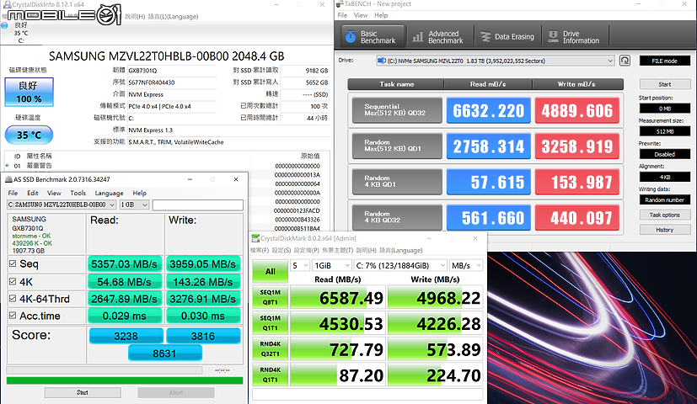The width and height of the screenshot is (697, 404).
Task: Change Writing data Random number setting
Action: coord(664,199)
